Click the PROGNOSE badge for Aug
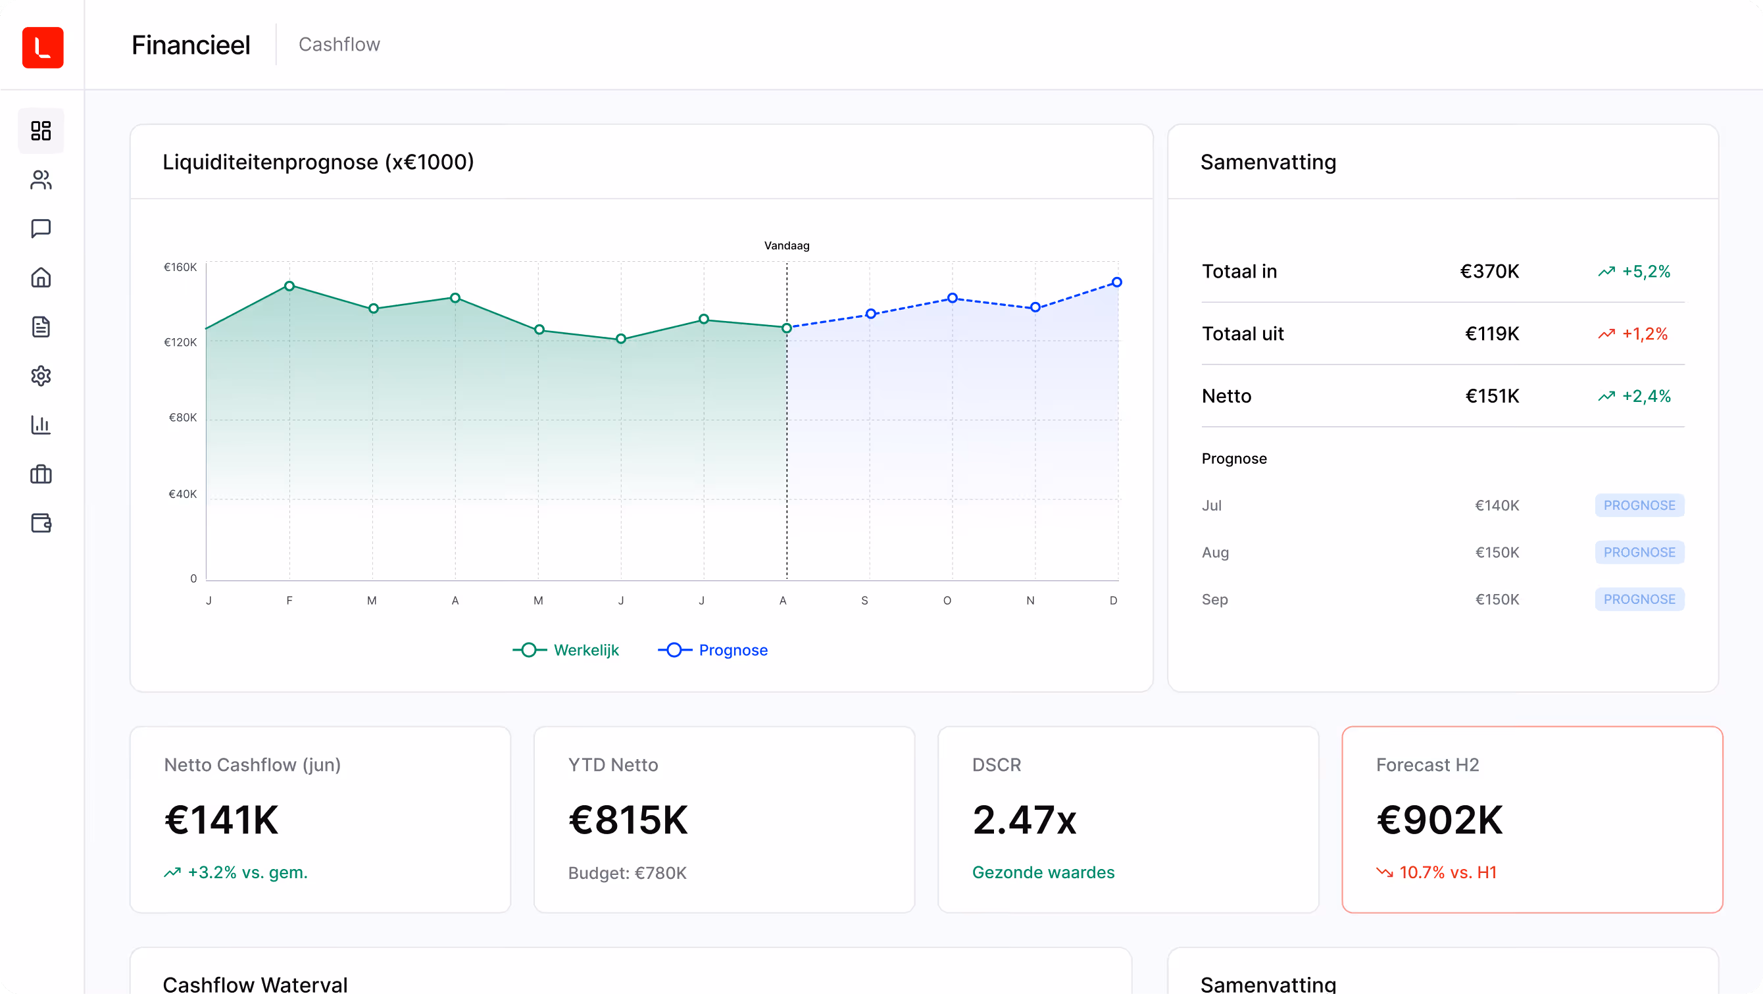This screenshot has width=1763, height=994. (1640, 553)
